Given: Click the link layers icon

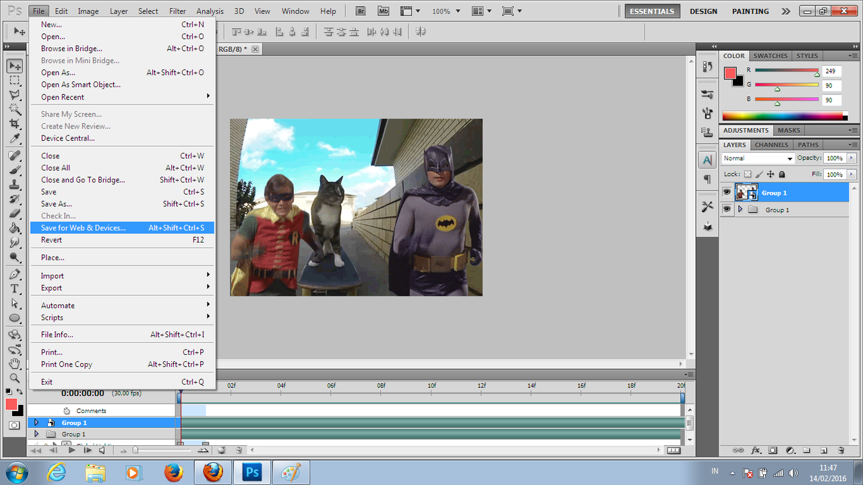Looking at the screenshot, I should click(738, 450).
